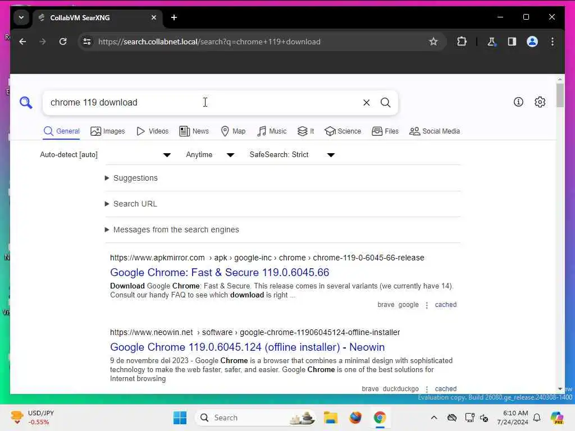Open the USD/JPY widget
575x431 pixels.
[32, 418]
